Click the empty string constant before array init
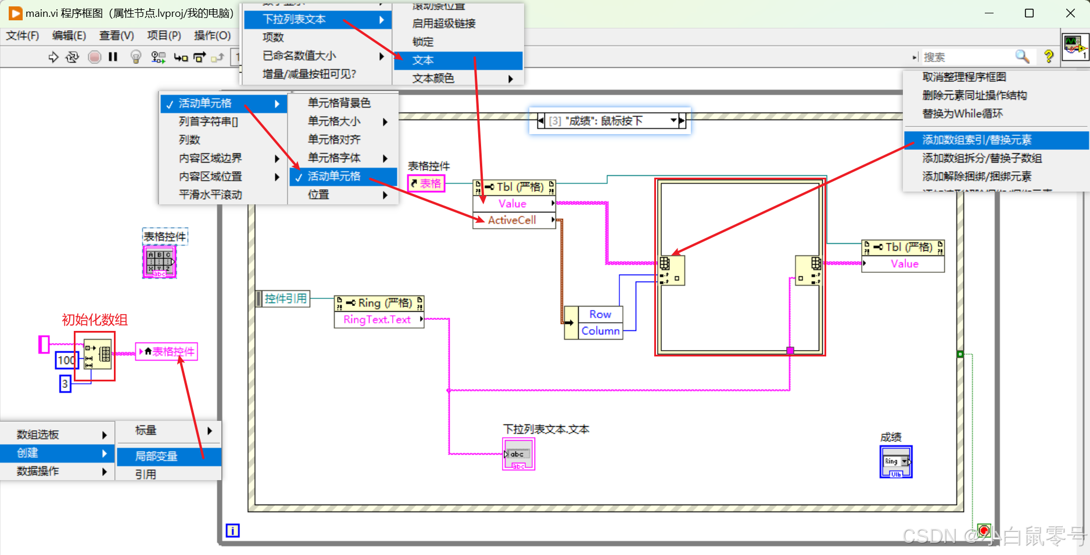 tap(44, 344)
